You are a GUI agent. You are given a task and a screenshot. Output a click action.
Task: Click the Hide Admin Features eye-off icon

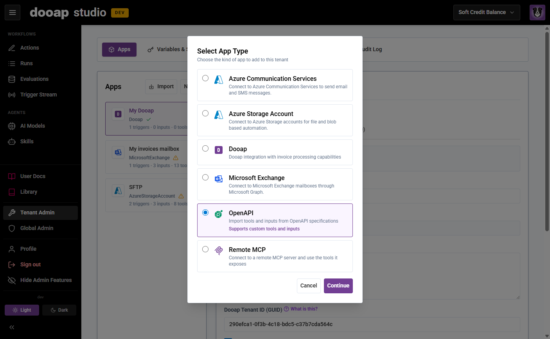(12, 280)
